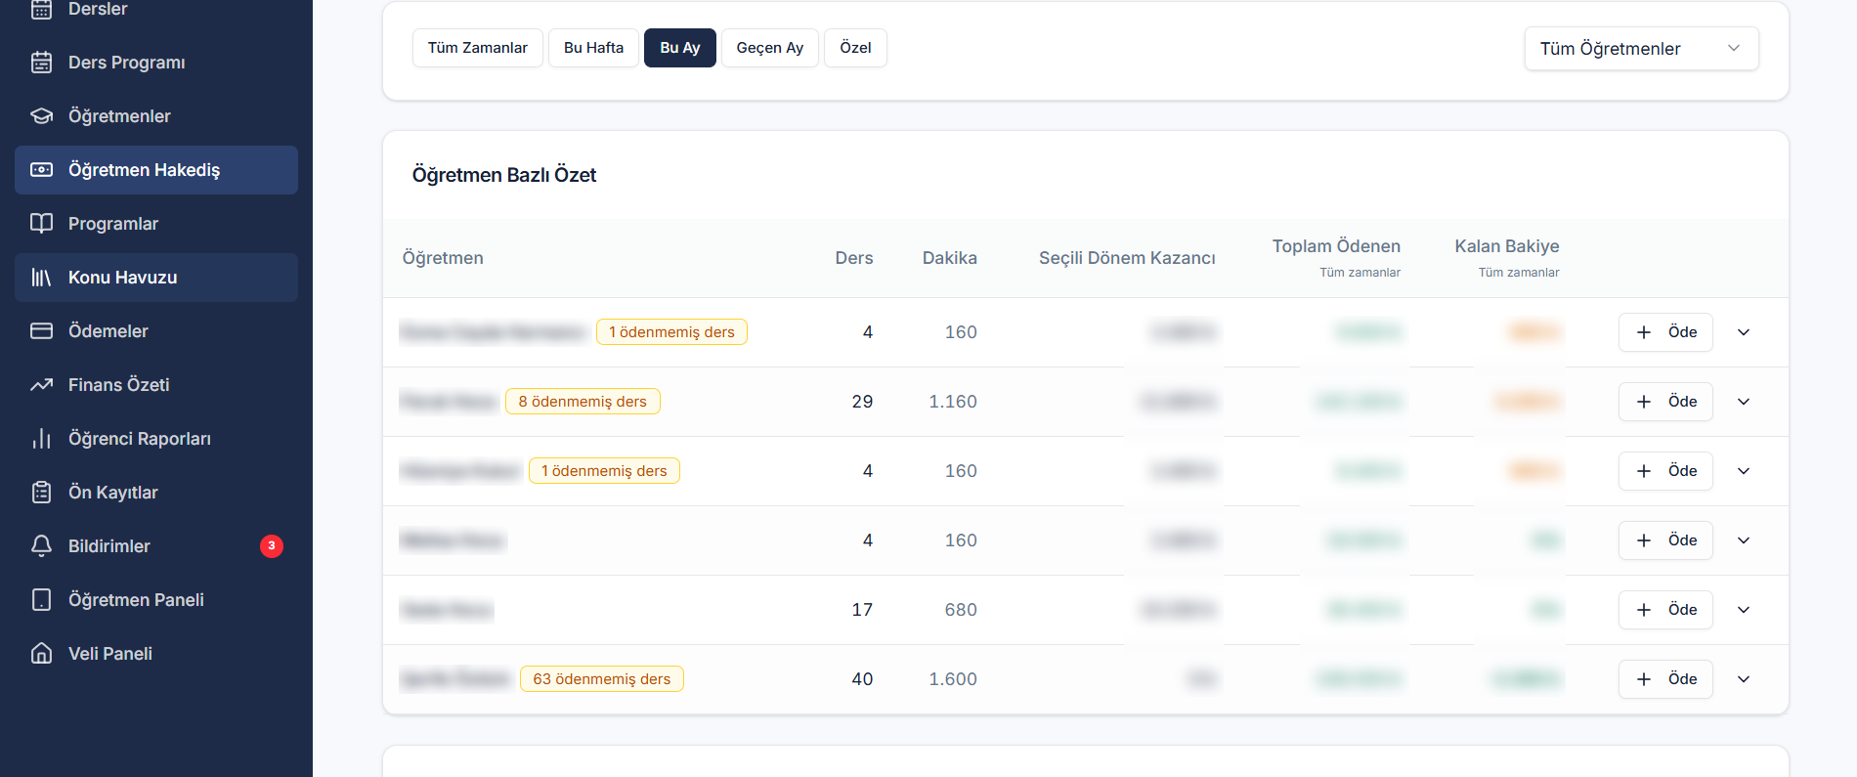Screen dimensions: 1857x777
Task: Click the Seçili Dönem Kazancı column header
Action: point(1127,258)
